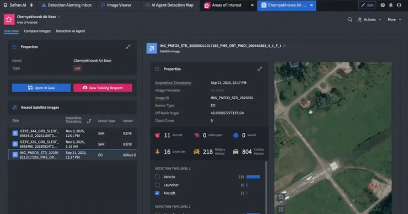This screenshot has height=214, width=408.
Task: Click the ICEYE_X35 row satellite icon
Action: tap(15, 144)
